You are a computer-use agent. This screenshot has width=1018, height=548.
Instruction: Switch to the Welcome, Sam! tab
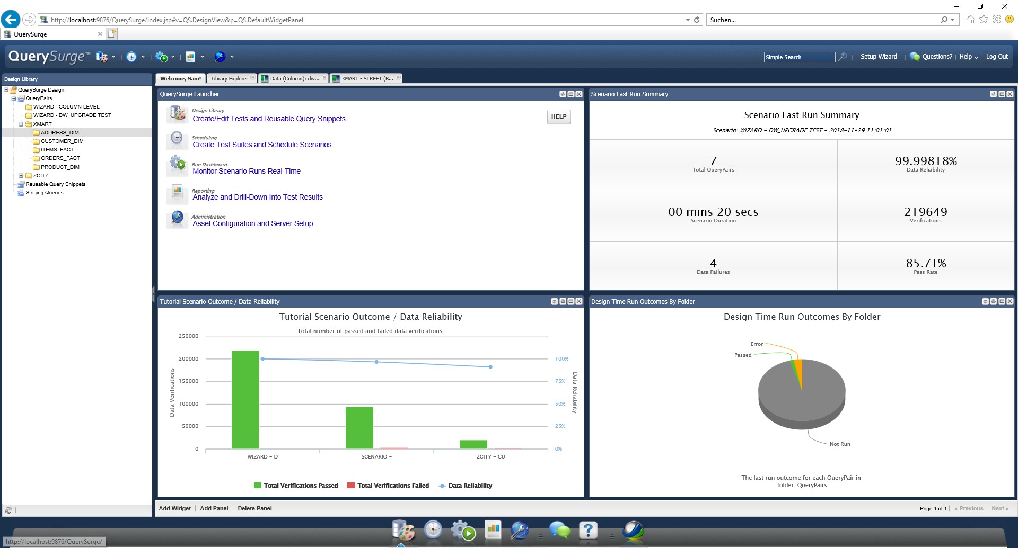pyautogui.click(x=180, y=79)
